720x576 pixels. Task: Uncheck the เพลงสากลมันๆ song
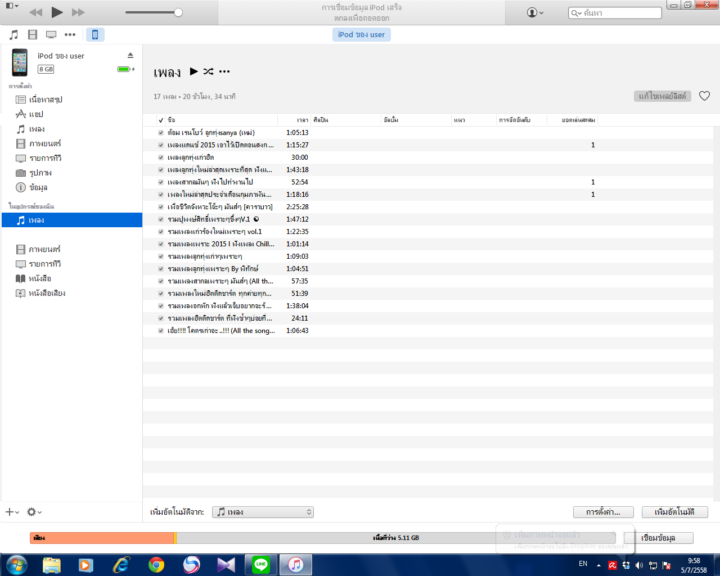point(161,182)
